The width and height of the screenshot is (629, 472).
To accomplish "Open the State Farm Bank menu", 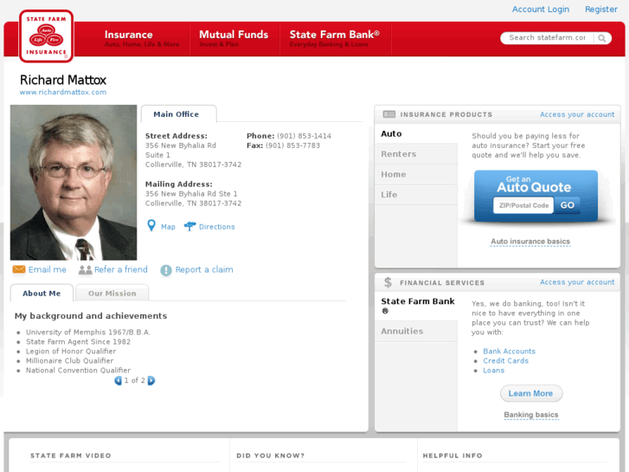I will pos(335,39).
